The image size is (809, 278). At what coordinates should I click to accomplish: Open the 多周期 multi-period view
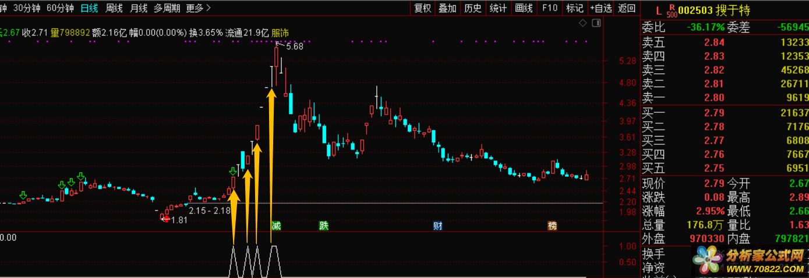(x=167, y=8)
